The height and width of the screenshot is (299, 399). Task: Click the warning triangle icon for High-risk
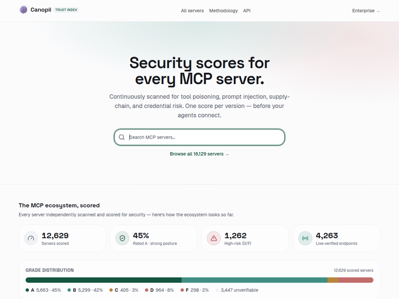click(x=214, y=238)
